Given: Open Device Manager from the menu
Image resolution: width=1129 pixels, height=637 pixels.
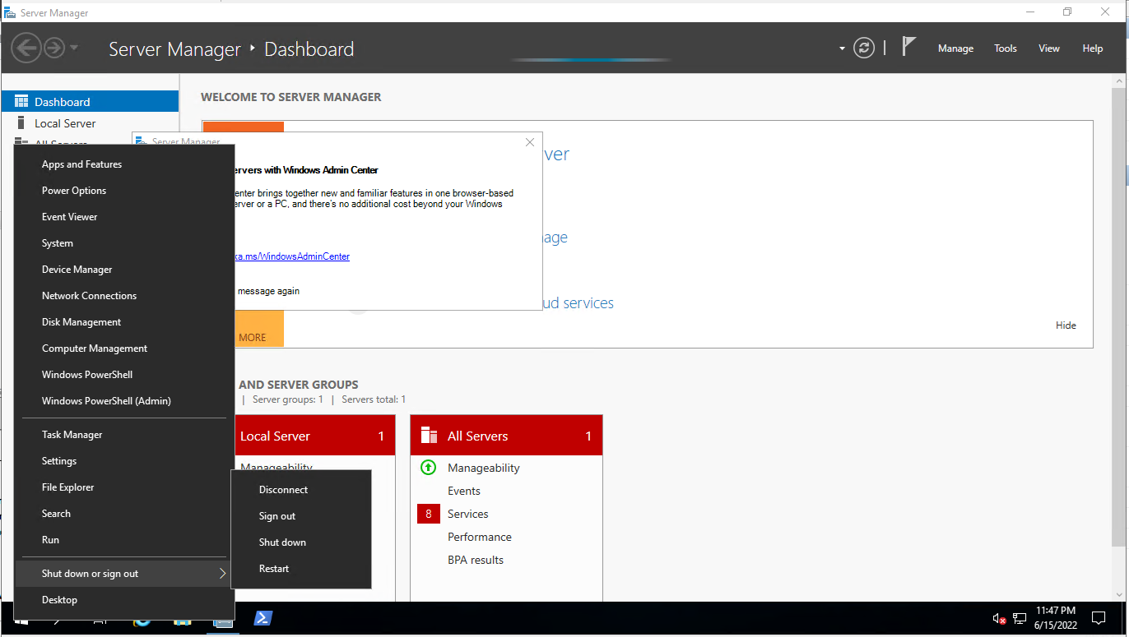Looking at the screenshot, I should click(x=124, y=270).
